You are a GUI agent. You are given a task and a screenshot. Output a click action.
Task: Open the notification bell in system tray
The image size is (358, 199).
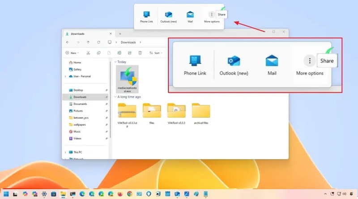(x=351, y=194)
